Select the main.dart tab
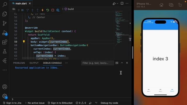The height and width of the screenshot is (105, 187). [x=21, y=3]
